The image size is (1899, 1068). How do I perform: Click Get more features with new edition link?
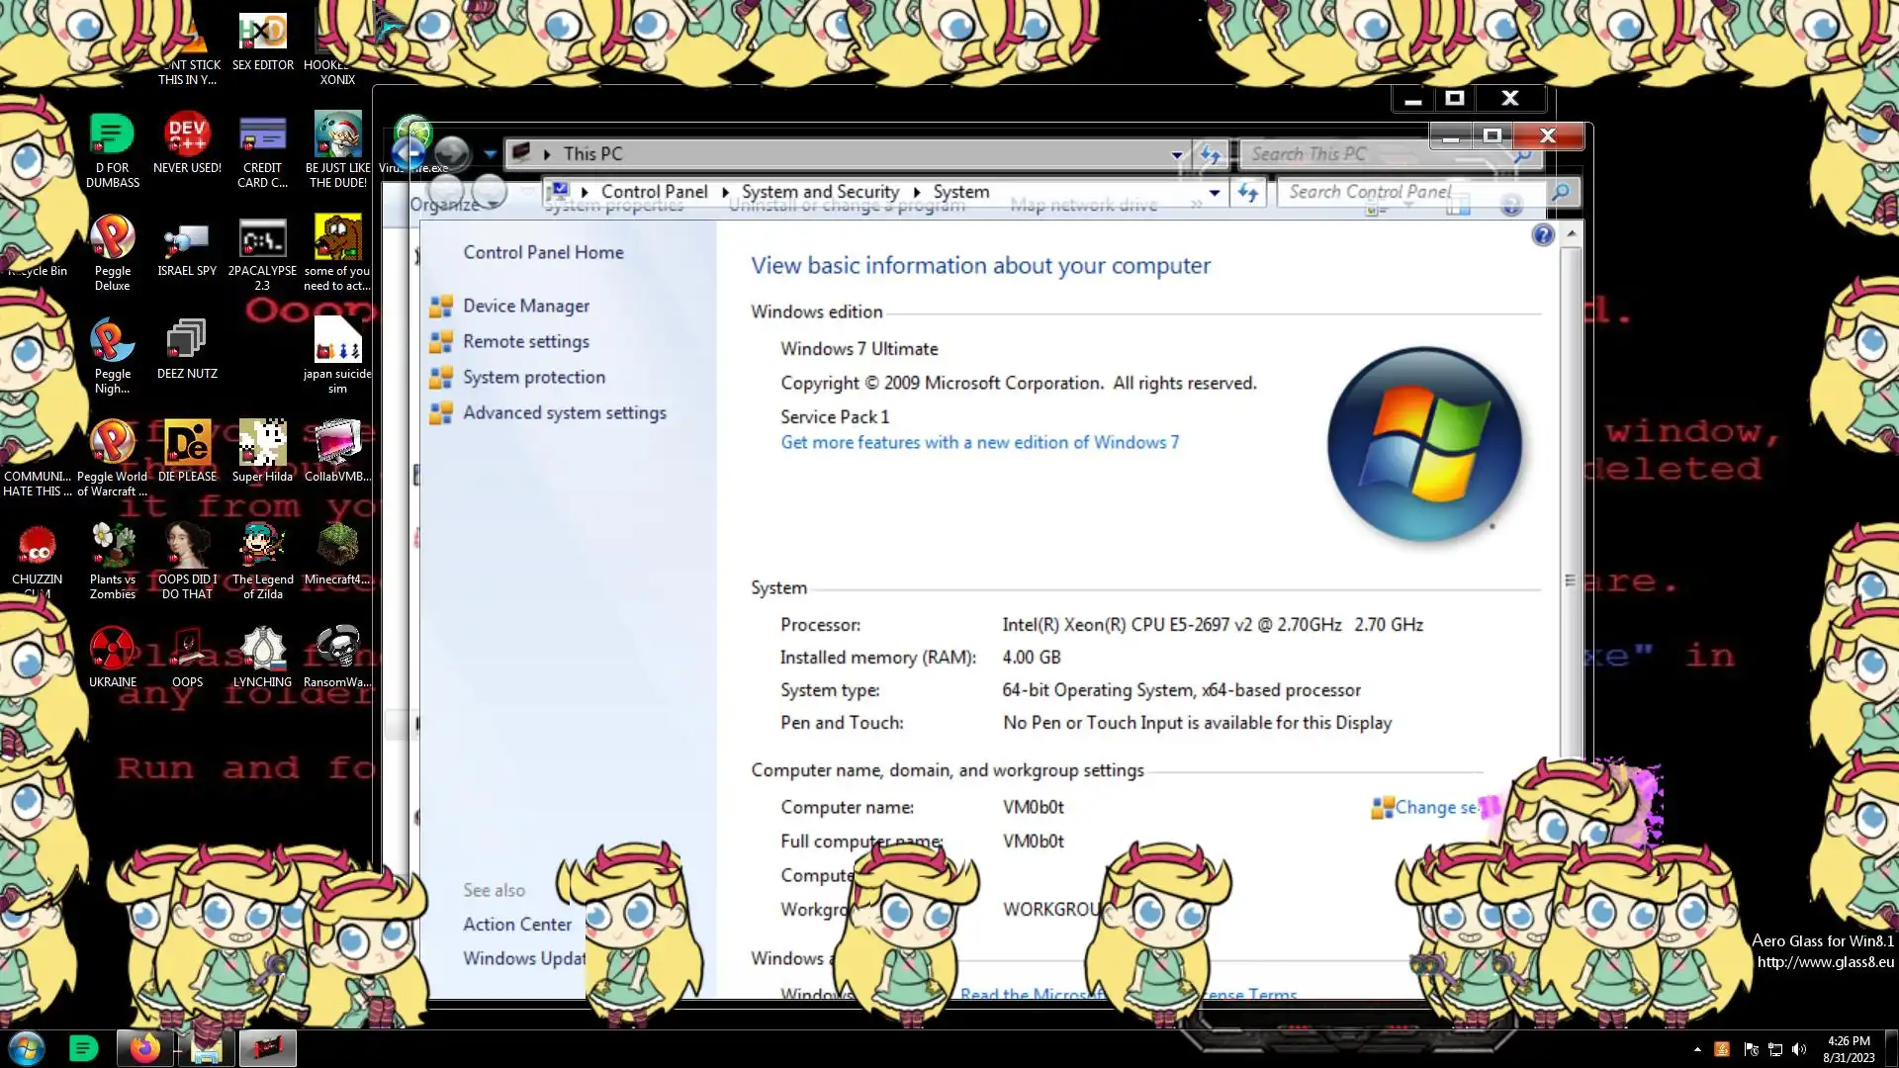click(x=979, y=443)
